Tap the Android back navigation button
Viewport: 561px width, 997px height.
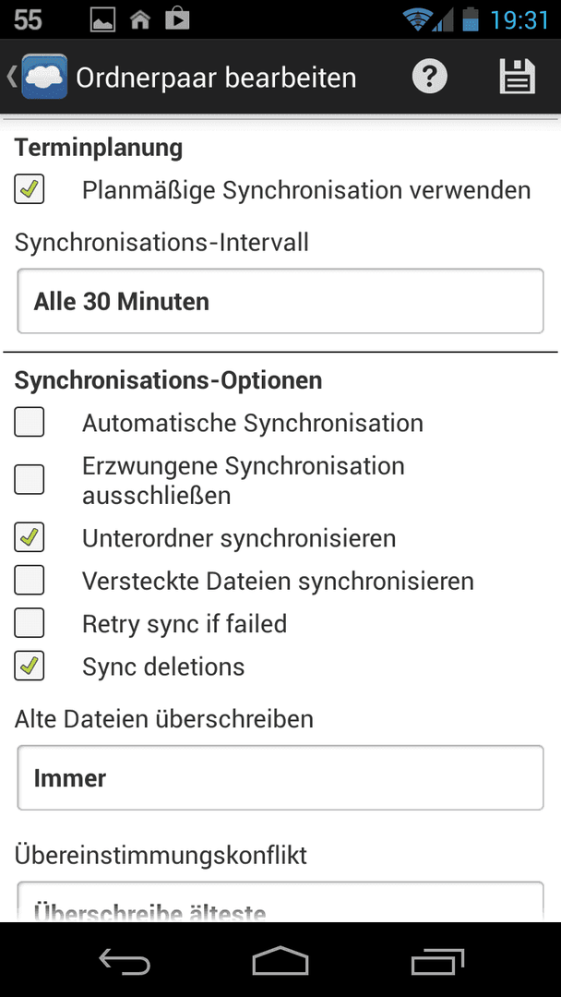point(125,960)
